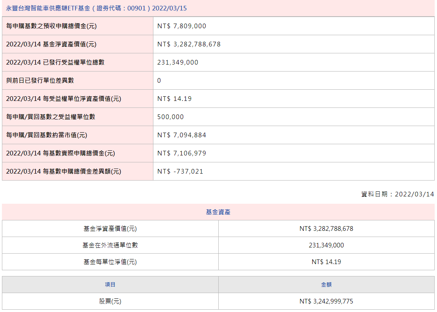Image resolution: width=437 pixels, height=312 pixels.
Task: Select the value NT$ 7,809,000
Action: 182,26
